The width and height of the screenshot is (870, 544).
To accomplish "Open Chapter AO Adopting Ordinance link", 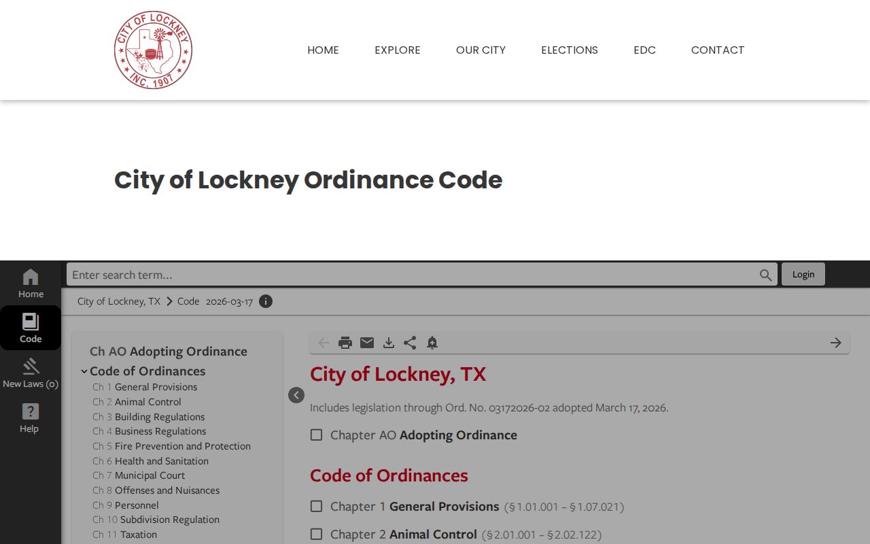I will [x=423, y=435].
